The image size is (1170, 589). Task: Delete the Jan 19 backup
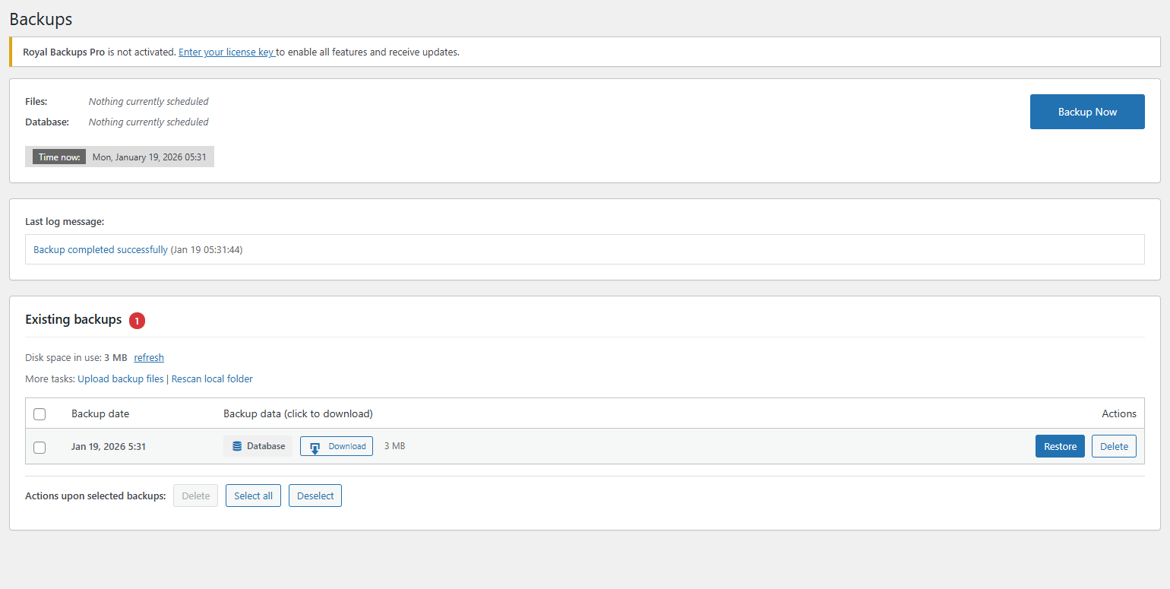1114,446
